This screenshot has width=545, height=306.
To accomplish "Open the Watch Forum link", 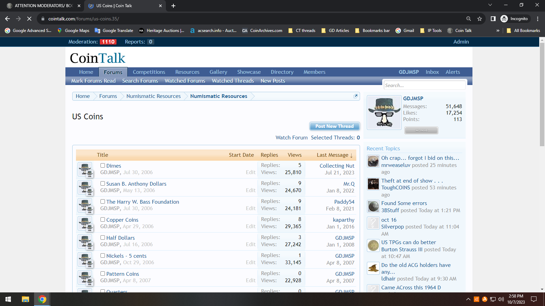I will [x=291, y=138].
